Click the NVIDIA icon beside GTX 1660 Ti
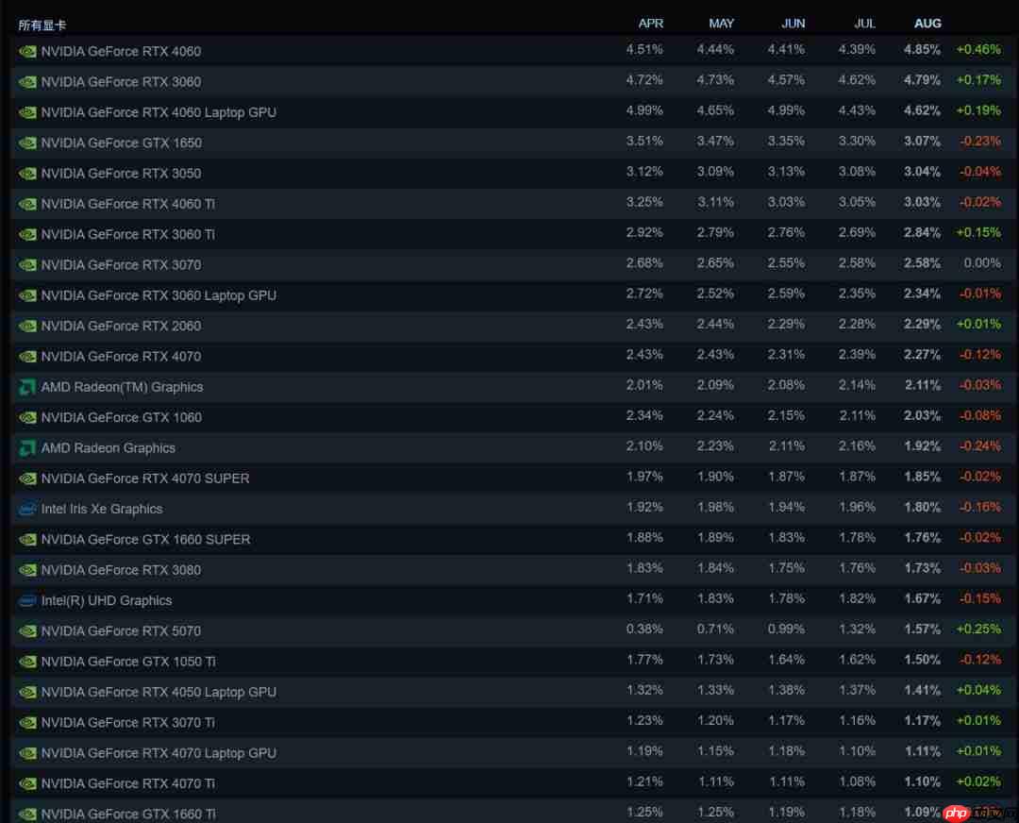The width and height of the screenshot is (1019, 823). pos(26,813)
